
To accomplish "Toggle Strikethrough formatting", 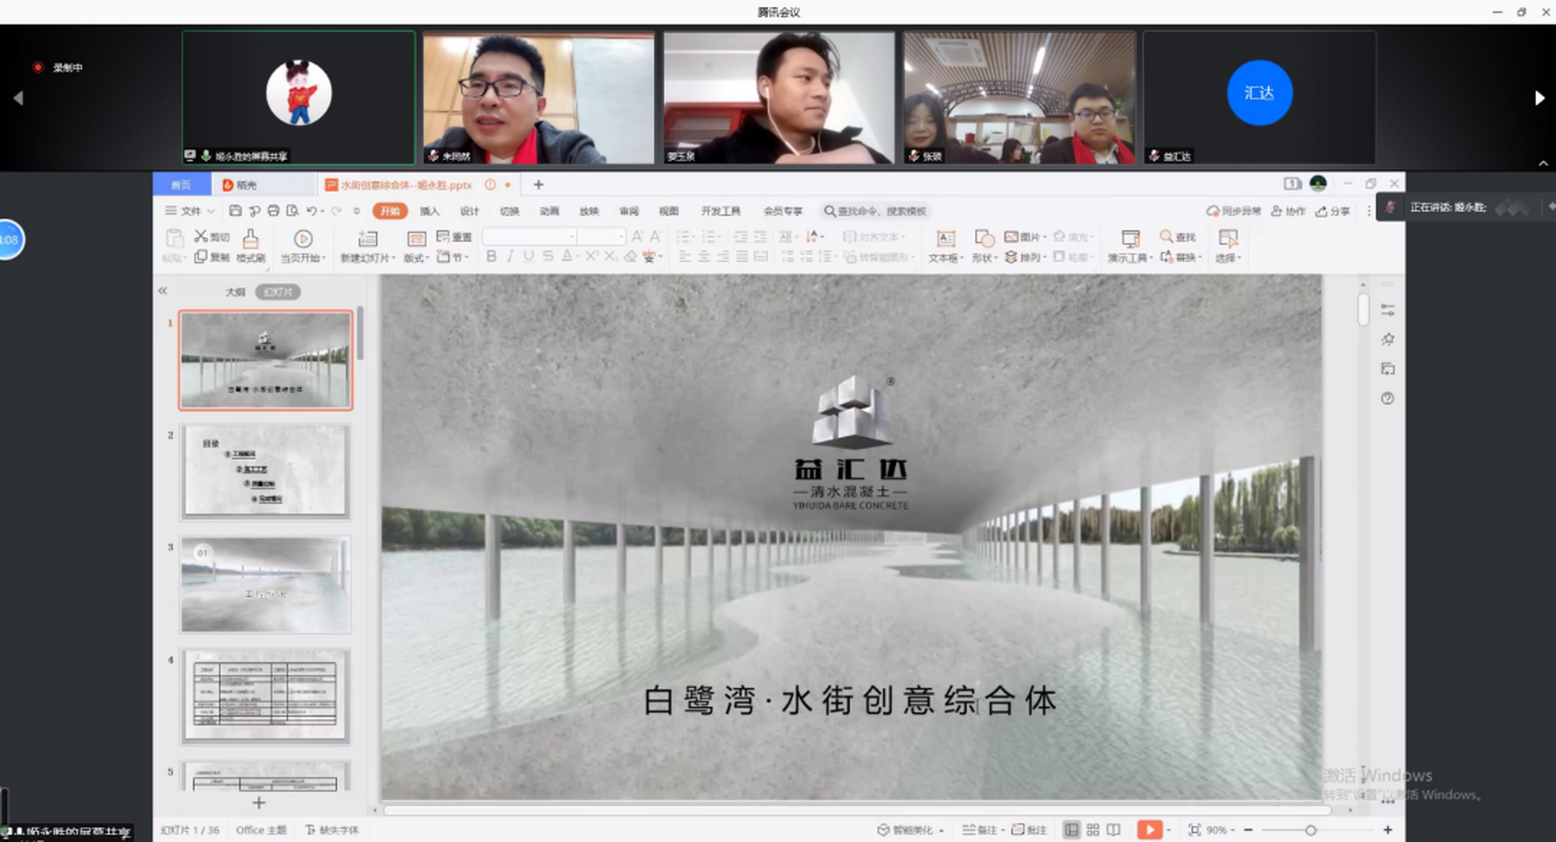I will point(548,257).
